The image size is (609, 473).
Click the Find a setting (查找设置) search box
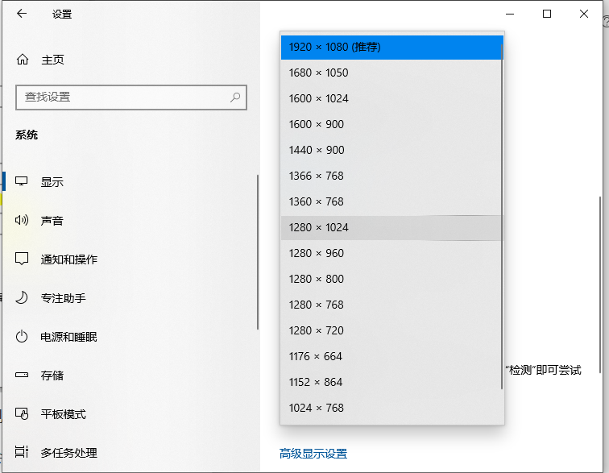tap(121, 97)
